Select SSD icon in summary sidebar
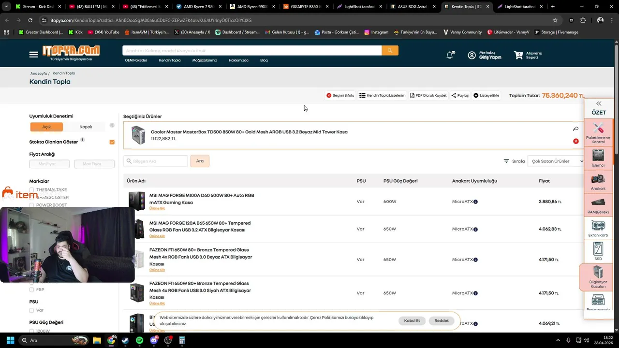Viewport: 619px width, 348px height. (598, 252)
